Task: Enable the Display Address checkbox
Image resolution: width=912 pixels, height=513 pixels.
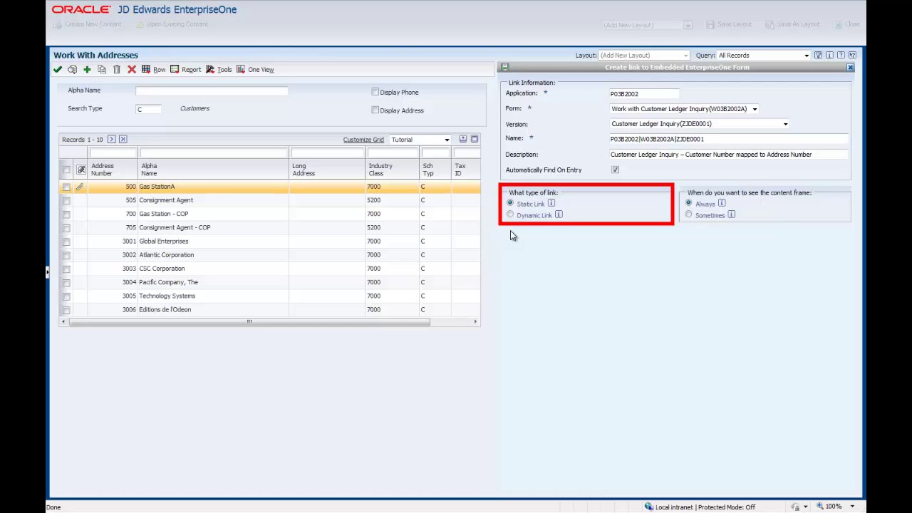Action: pyautogui.click(x=375, y=110)
